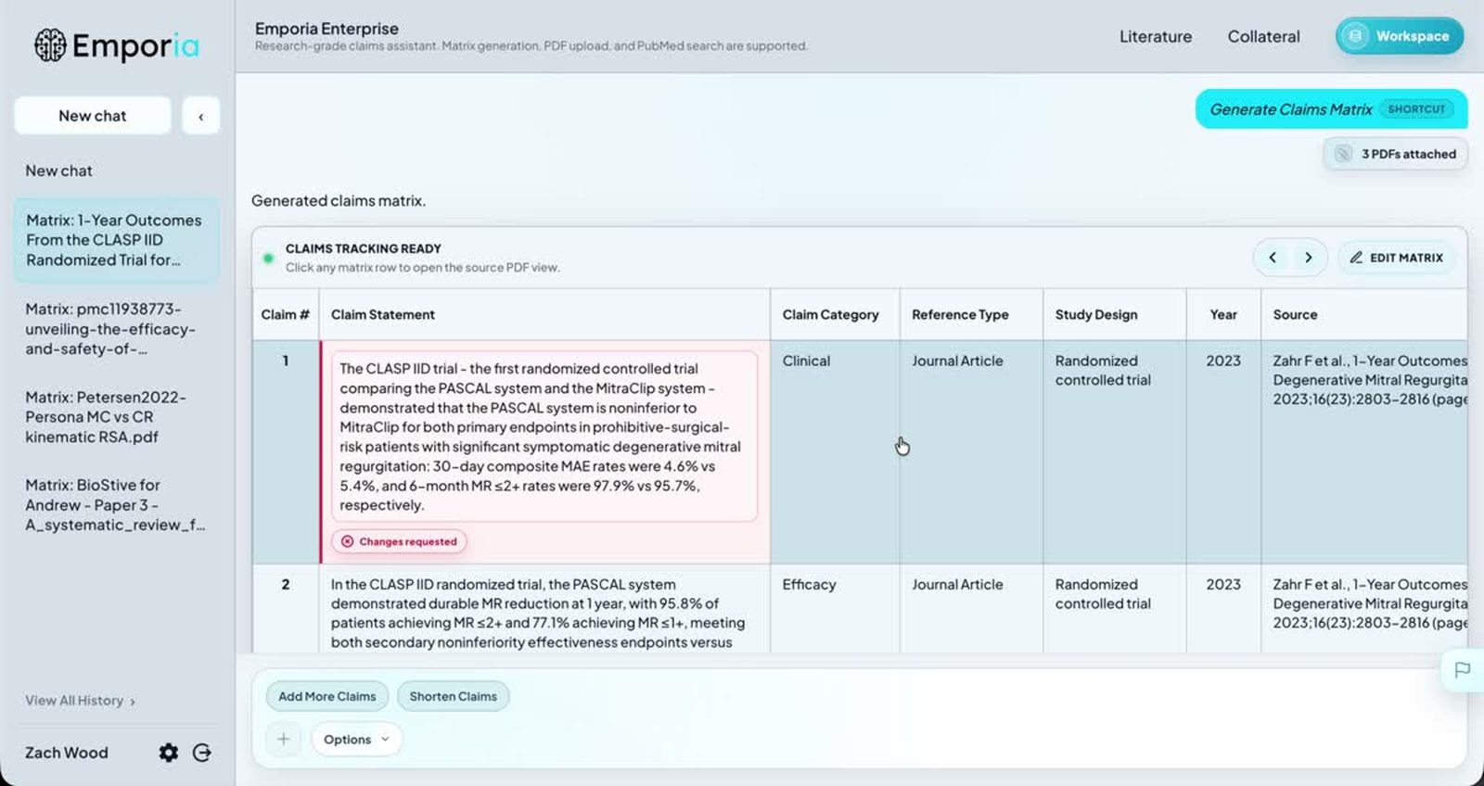Image resolution: width=1484 pixels, height=786 pixels.
Task: Open the Literature tab
Action: [1155, 36]
